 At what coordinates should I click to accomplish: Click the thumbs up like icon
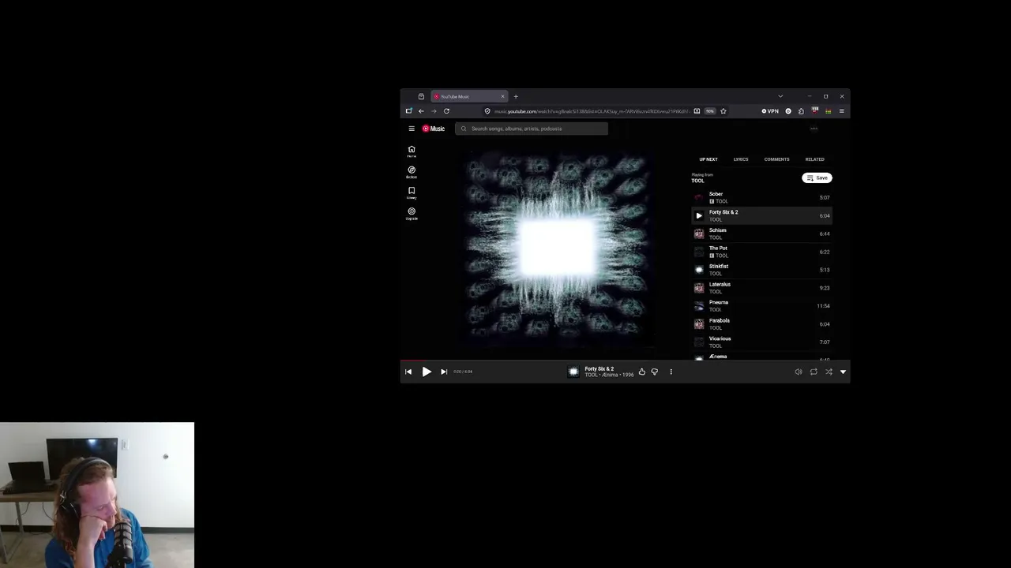(x=641, y=372)
